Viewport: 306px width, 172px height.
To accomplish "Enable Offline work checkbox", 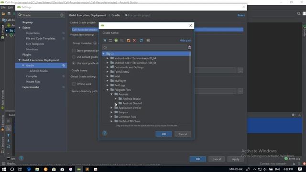I will point(74,84).
